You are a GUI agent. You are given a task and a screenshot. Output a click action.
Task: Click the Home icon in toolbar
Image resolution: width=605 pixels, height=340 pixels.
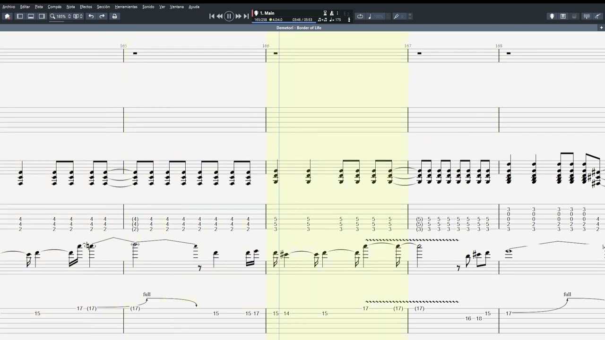pos(7,16)
